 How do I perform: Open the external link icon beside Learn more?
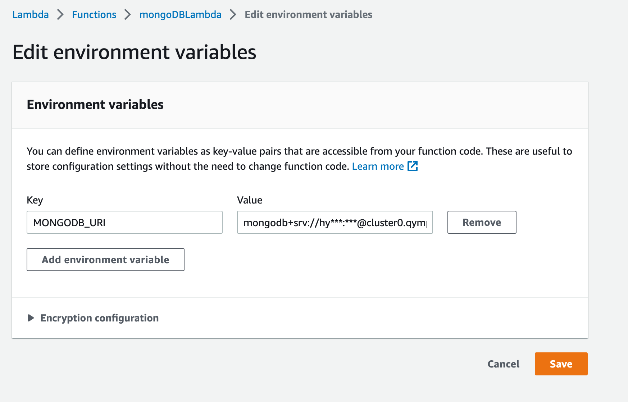click(x=413, y=166)
